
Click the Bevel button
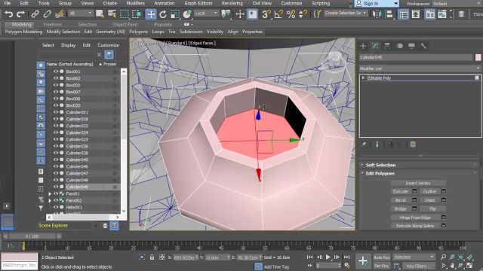(x=401, y=200)
